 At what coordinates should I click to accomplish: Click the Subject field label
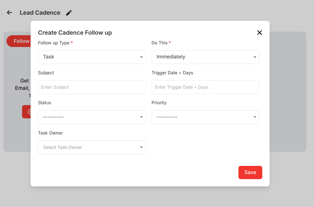click(46, 73)
